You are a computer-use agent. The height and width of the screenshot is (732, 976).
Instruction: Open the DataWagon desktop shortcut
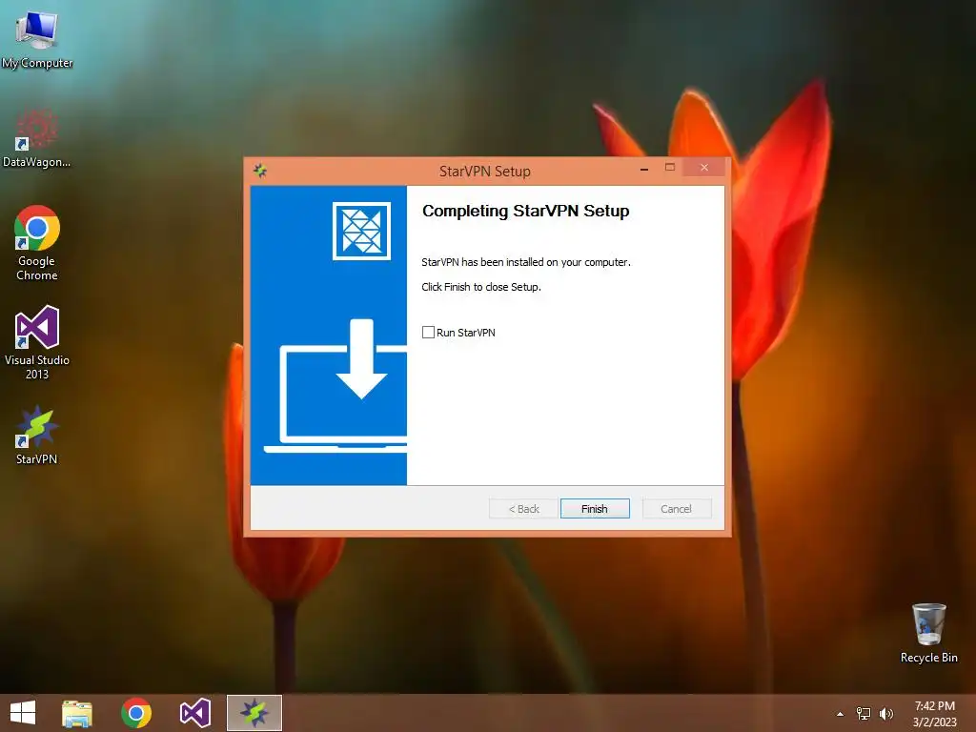click(37, 138)
